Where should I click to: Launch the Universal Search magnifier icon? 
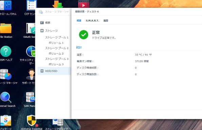6,97
